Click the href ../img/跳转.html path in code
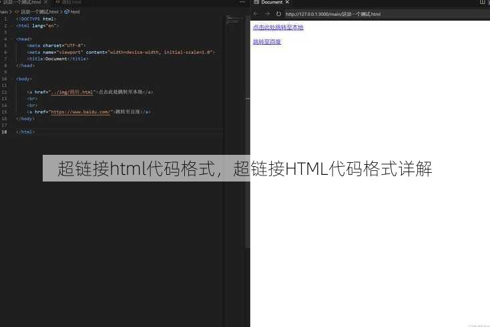Image resolution: width=490 pixels, height=327 pixels. (x=72, y=92)
